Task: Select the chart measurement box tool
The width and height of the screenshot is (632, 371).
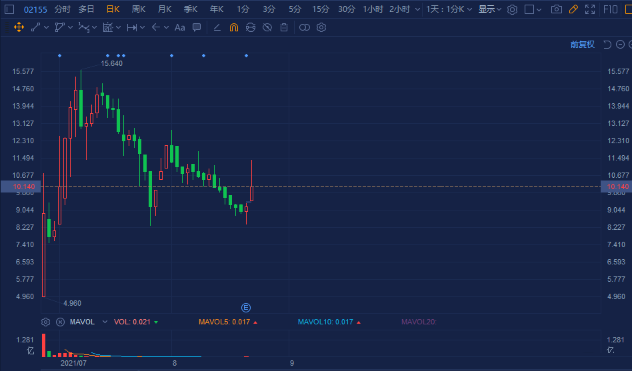Action: coord(107,27)
